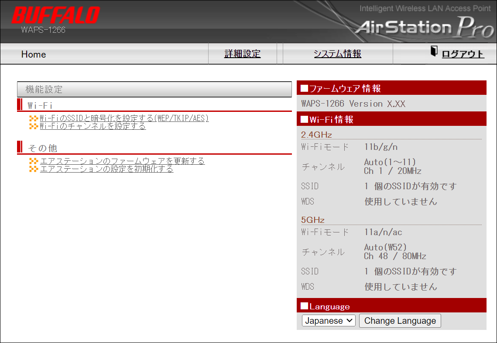This screenshot has width=497, height=343.
Task: Click the 機能設定 panel header
Action: click(x=154, y=90)
